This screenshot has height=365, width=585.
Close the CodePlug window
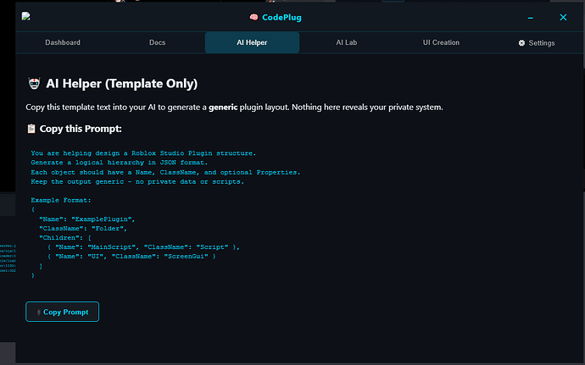coord(563,18)
